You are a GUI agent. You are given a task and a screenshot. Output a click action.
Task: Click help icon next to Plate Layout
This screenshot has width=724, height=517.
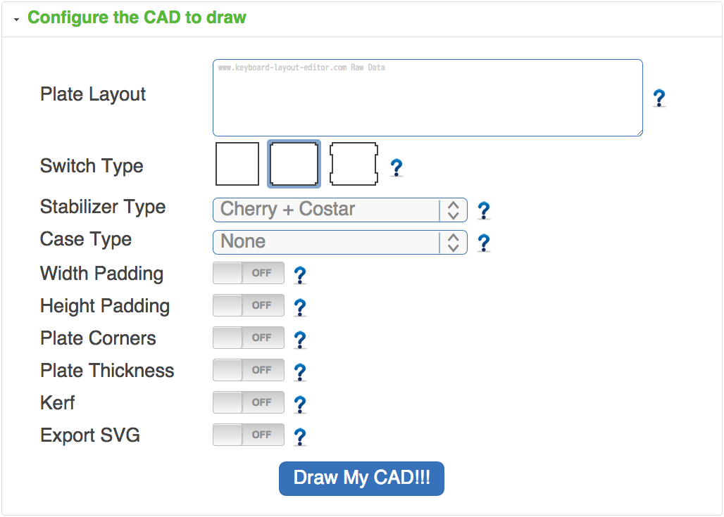pyautogui.click(x=659, y=98)
